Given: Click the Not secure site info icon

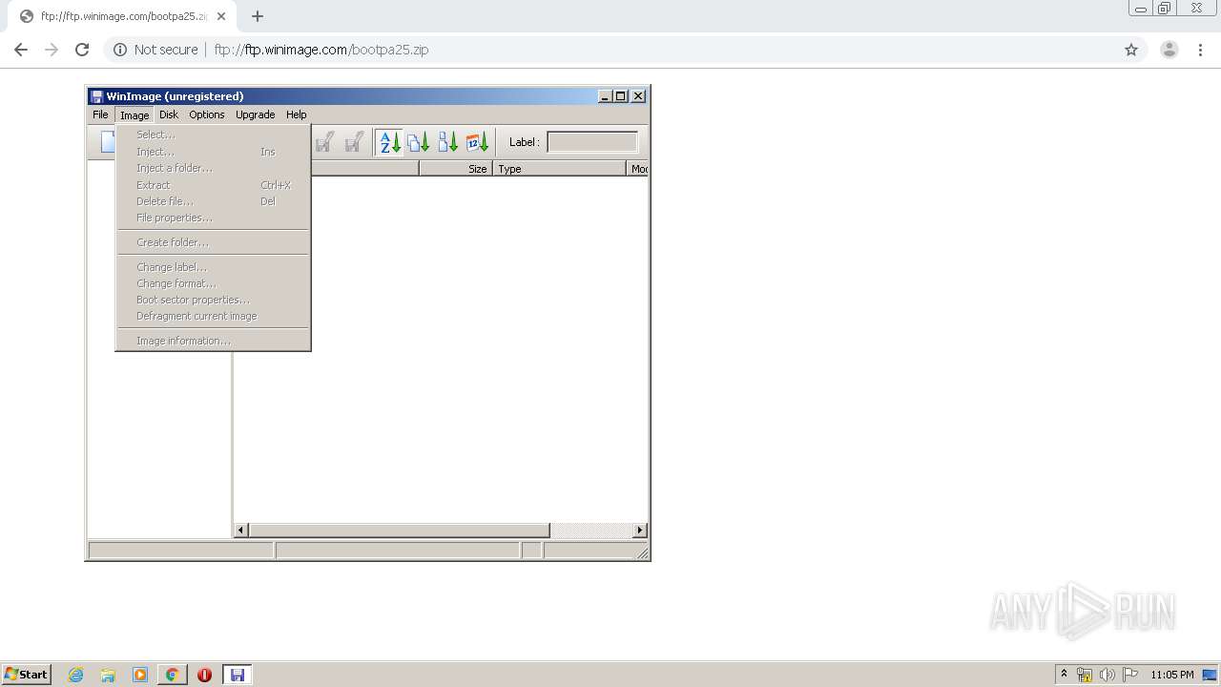Looking at the screenshot, I should coord(120,50).
